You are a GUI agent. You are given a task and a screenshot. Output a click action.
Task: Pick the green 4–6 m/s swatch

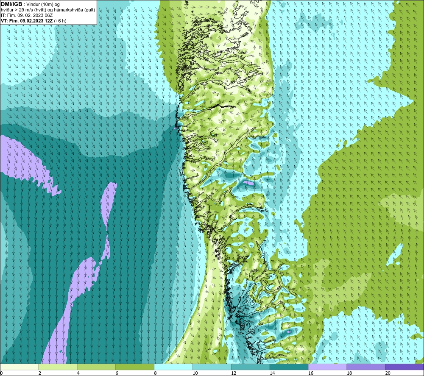[96, 367]
